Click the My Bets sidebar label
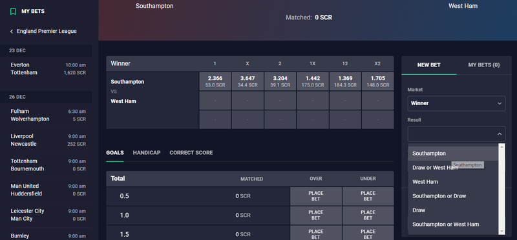Image resolution: width=517 pixels, height=240 pixels. coord(33,11)
